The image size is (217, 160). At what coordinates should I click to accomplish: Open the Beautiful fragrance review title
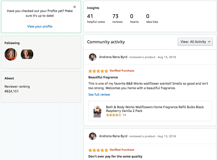point(103,77)
